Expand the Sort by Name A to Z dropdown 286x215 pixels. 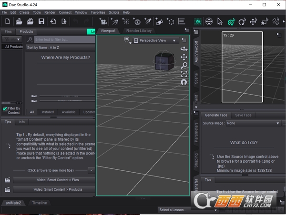click(x=61, y=48)
